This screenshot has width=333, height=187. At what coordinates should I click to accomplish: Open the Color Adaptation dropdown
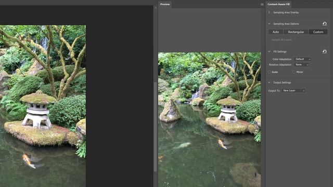point(303,59)
